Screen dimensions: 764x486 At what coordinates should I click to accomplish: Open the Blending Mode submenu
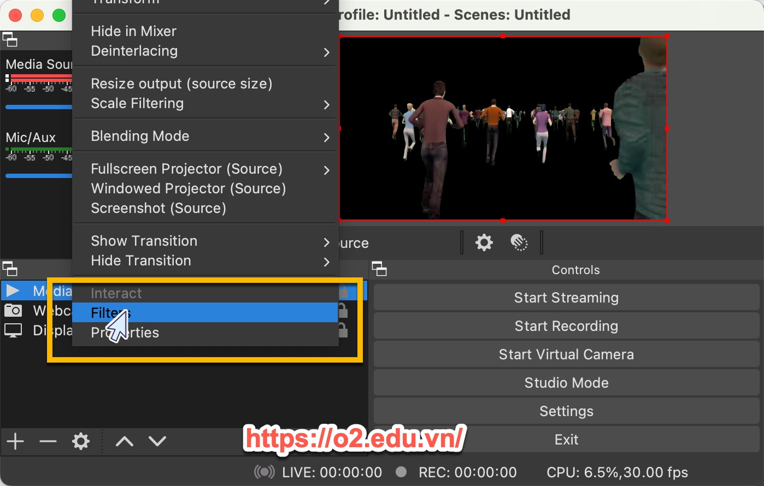point(205,136)
